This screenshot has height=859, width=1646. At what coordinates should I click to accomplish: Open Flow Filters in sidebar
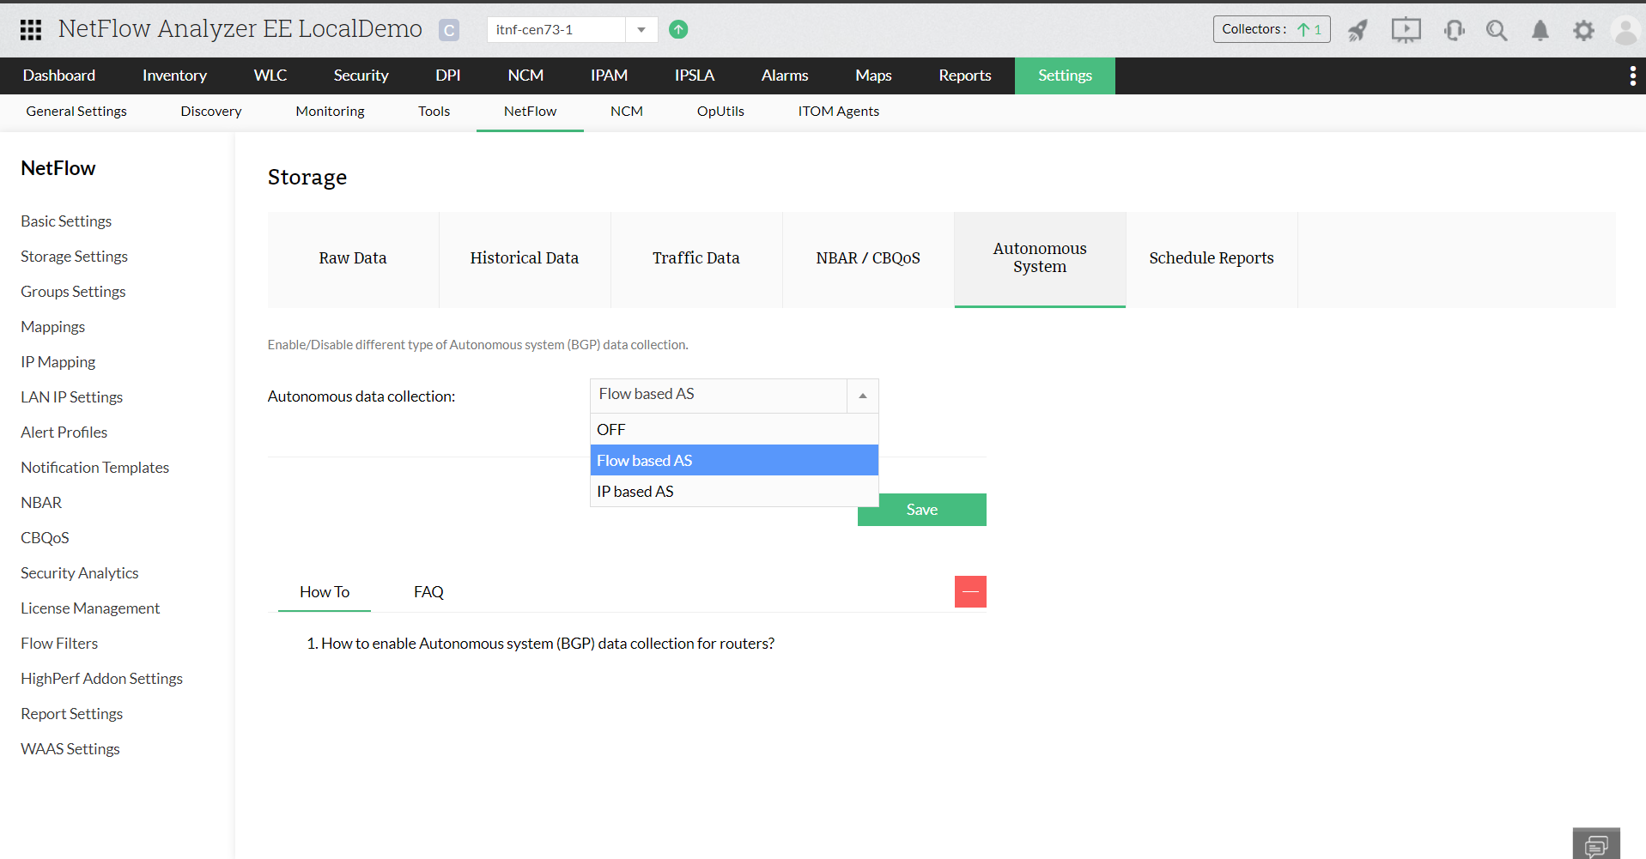[x=59, y=644]
